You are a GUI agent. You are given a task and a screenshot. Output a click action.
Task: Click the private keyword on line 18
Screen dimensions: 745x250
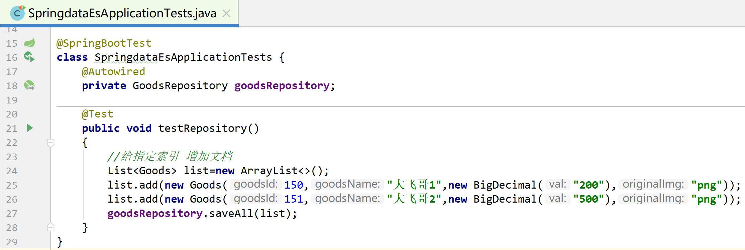104,86
